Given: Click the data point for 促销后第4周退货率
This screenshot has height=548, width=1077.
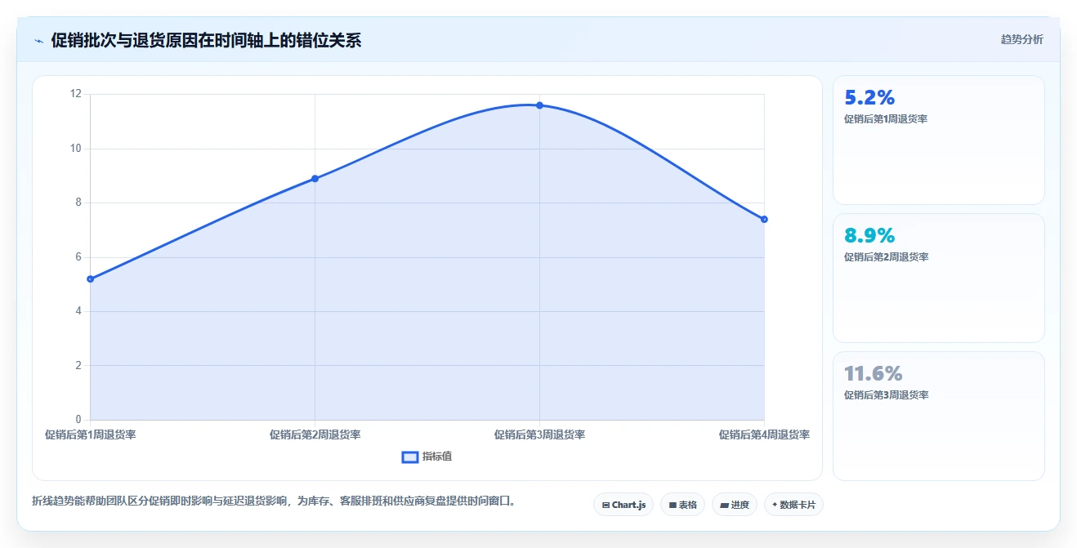Looking at the screenshot, I should 764,219.
